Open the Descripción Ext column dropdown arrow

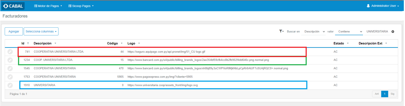pyautogui.click(x=386, y=43)
